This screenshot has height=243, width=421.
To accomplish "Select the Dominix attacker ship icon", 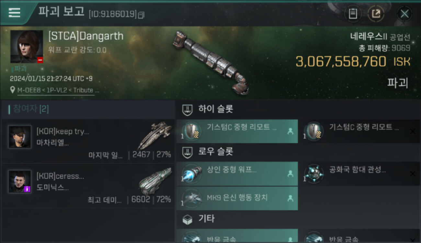I will (x=155, y=181).
